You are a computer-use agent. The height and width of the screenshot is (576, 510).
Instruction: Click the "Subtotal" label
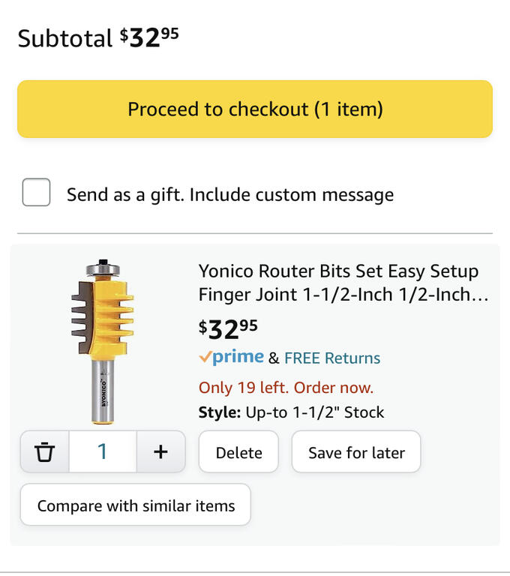[64, 38]
